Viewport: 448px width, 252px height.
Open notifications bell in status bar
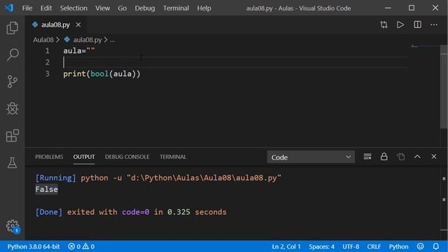pyautogui.click(x=435, y=246)
